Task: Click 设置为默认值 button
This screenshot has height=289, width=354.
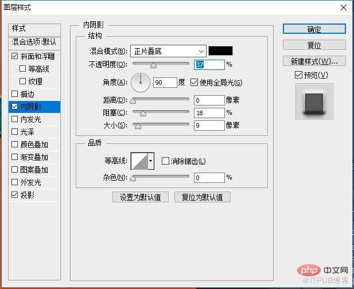Action: [x=141, y=197]
